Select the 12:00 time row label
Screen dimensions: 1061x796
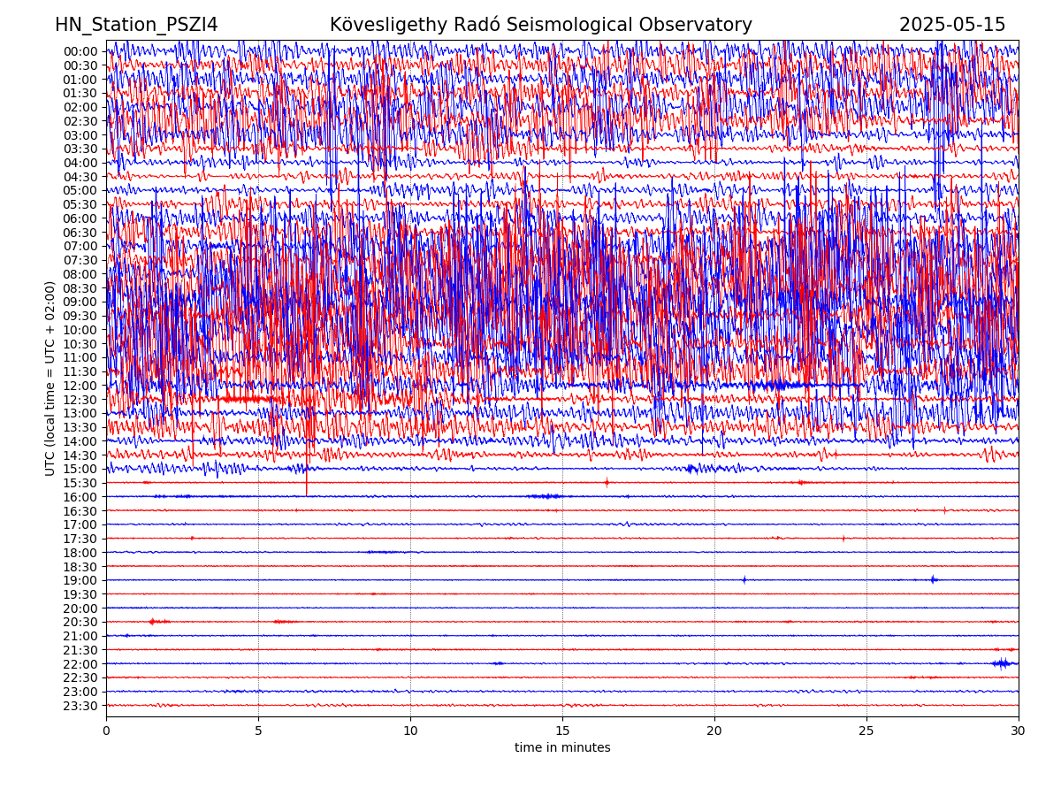click(x=80, y=386)
